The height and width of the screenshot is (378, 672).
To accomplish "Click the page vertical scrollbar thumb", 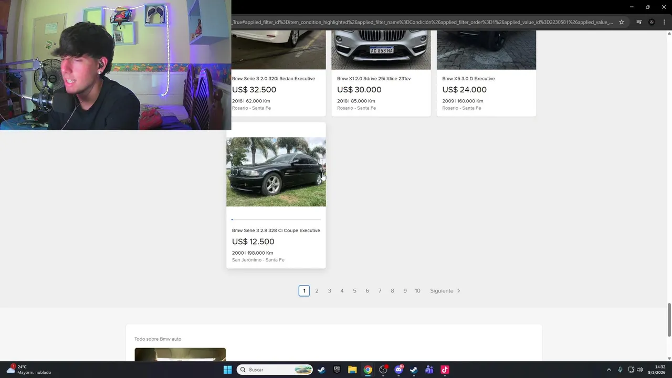I will click(x=669, y=320).
